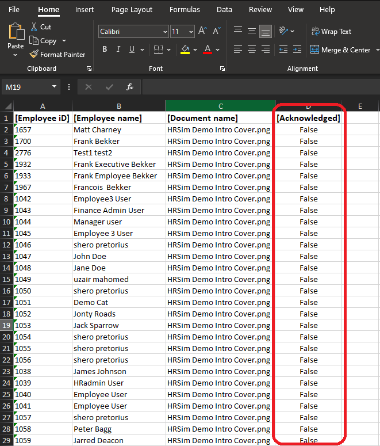The width and height of the screenshot is (380, 446).
Task: Apply cell borders icon
Action: [x=158, y=49]
